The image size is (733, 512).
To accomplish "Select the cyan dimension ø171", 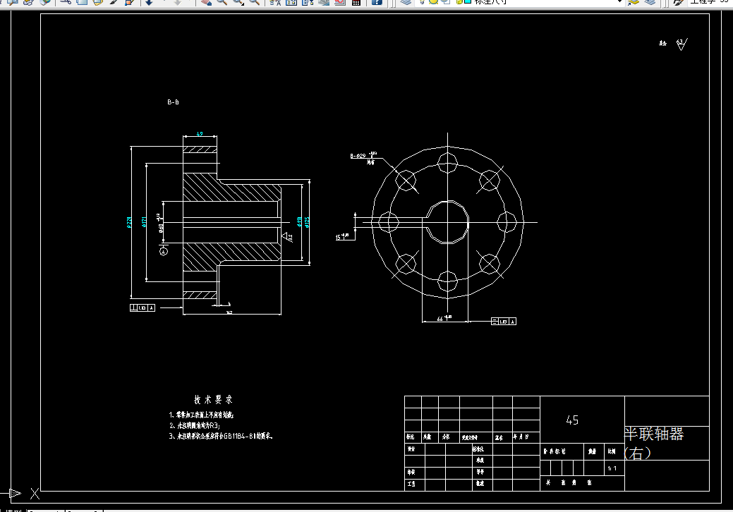I will coord(145,222).
